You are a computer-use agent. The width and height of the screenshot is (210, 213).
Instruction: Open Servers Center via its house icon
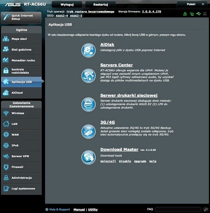point(88,76)
